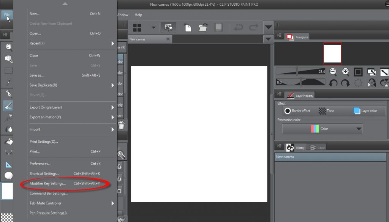Click the Zoom out icon in Navigator

click(333, 72)
